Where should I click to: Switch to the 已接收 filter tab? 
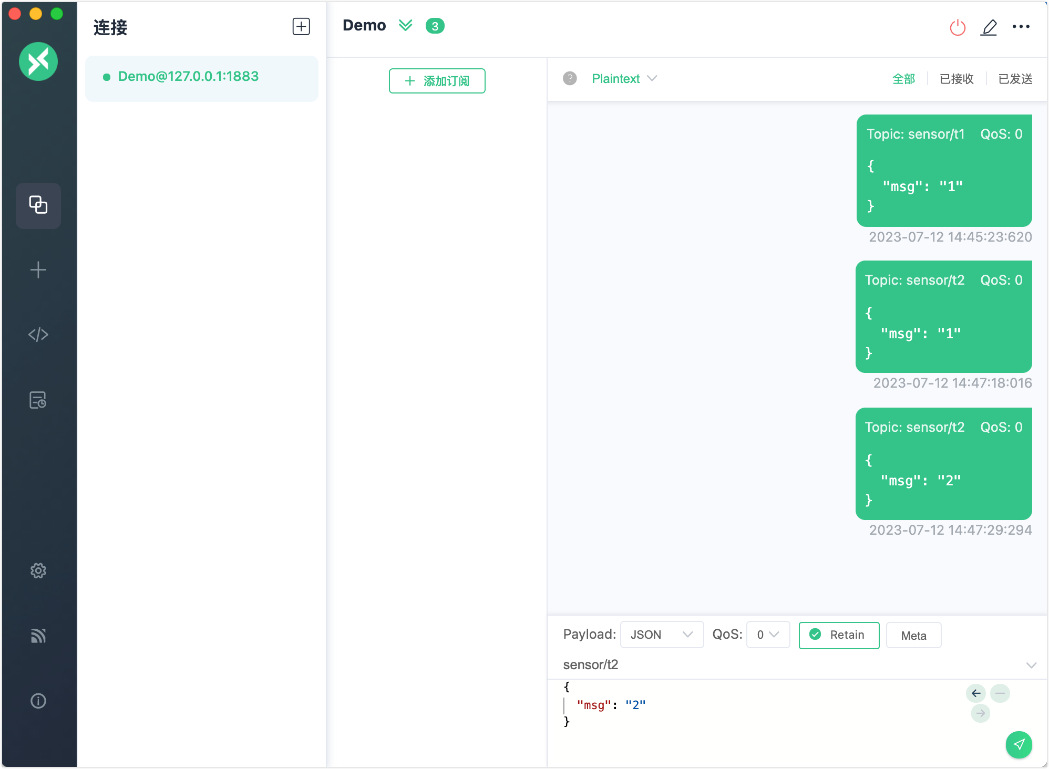tap(957, 79)
